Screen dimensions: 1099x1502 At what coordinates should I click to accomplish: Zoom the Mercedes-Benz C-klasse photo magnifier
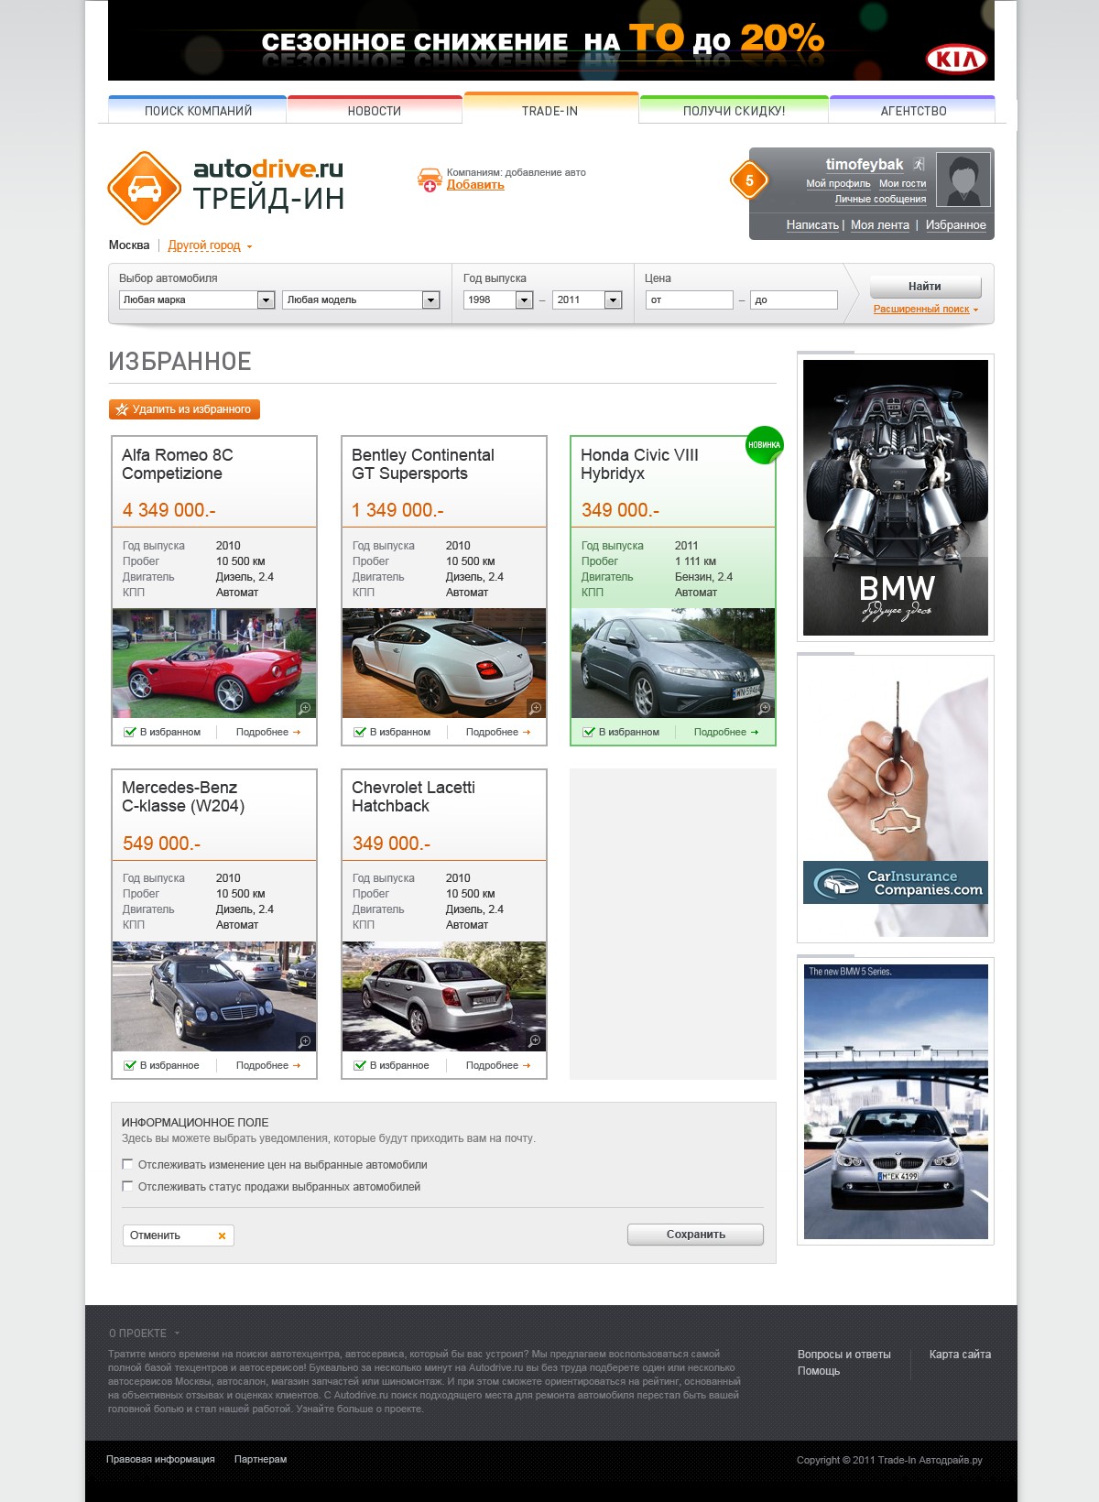pos(305,1041)
